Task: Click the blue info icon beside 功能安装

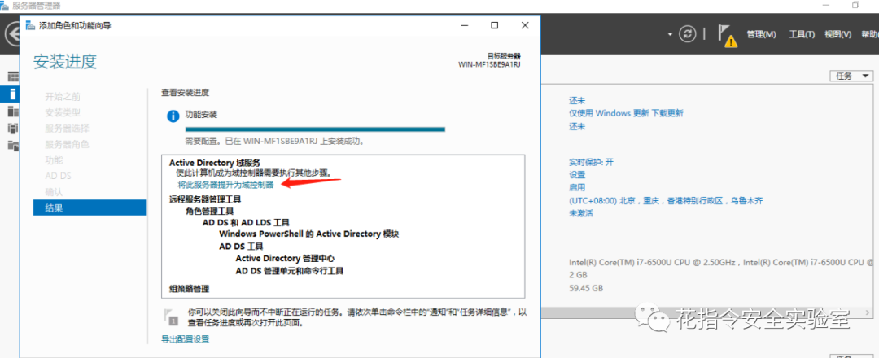Action: [x=174, y=116]
